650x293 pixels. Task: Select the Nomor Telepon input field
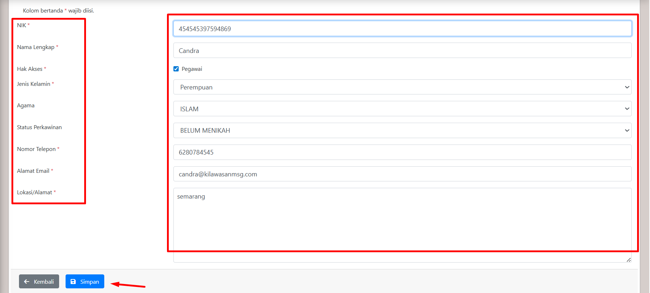coord(402,152)
